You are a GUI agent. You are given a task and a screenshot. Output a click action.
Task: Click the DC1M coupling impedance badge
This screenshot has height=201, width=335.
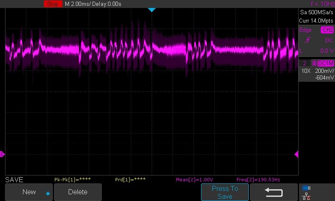325,63
